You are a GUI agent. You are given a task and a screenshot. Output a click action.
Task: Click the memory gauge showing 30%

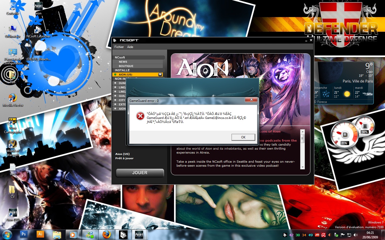coord(364,126)
